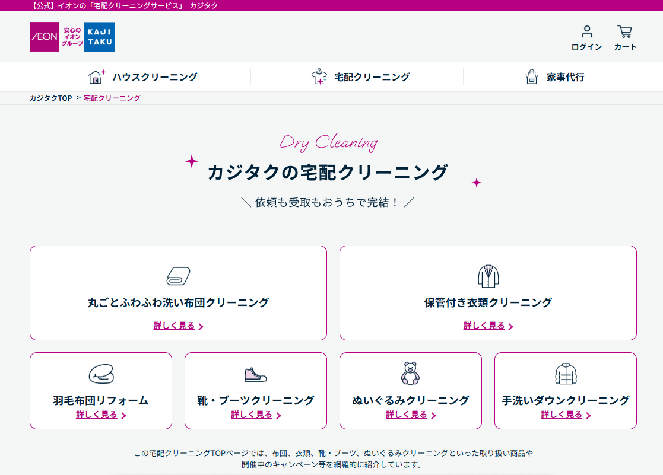Screen dimensions: 663x475
Task: Click the sneaker icon for 靴・ブーツクリーニング
Action: tap(255, 374)
